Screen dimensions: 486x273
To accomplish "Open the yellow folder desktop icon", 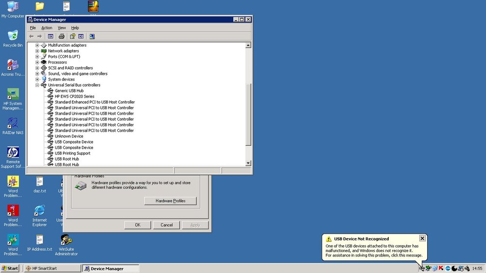I will [x=39, y=6].
